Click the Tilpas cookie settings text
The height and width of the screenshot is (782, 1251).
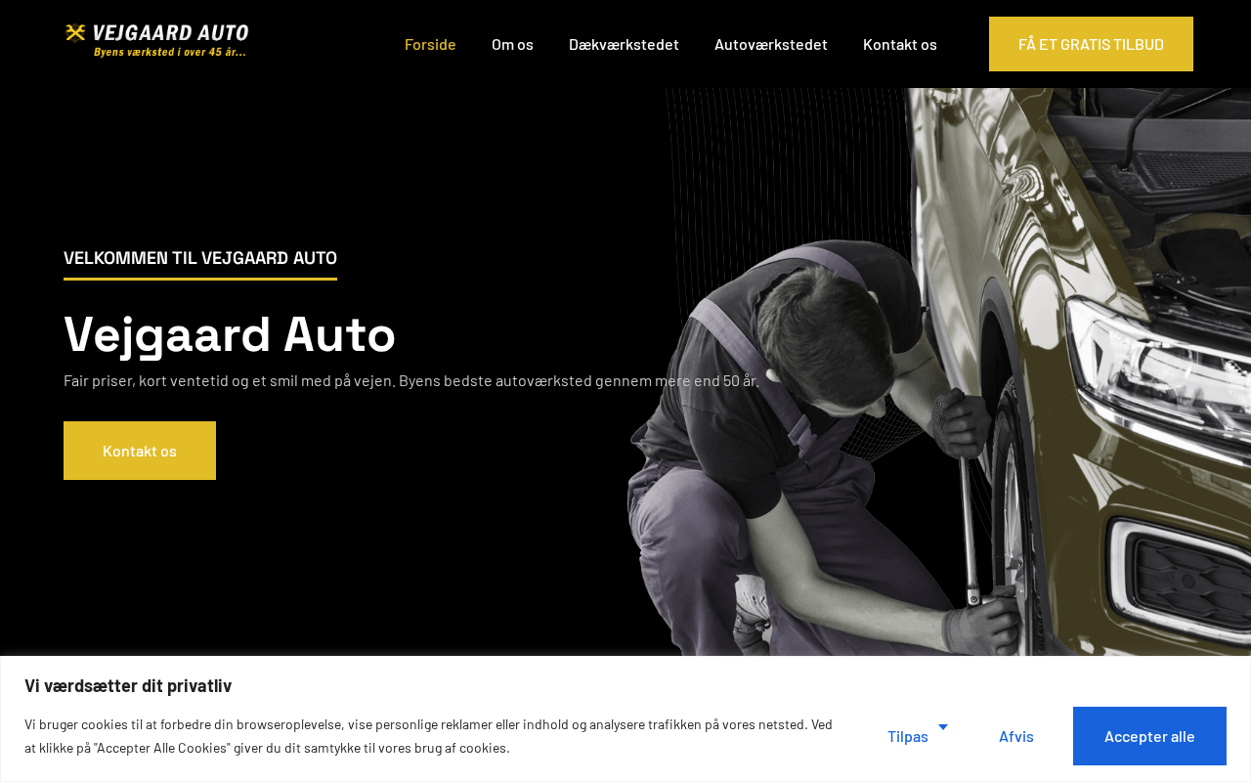point(908,736)
